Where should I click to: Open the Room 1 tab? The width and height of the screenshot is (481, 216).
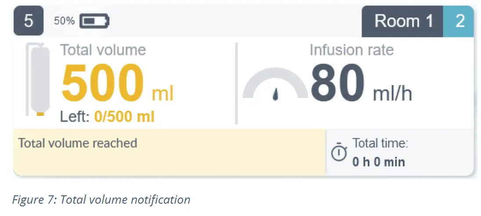click(403, 21)
